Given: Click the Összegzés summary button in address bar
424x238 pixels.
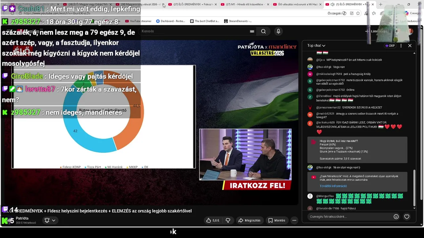Looking at the screenshot, I should click(337, 13).
